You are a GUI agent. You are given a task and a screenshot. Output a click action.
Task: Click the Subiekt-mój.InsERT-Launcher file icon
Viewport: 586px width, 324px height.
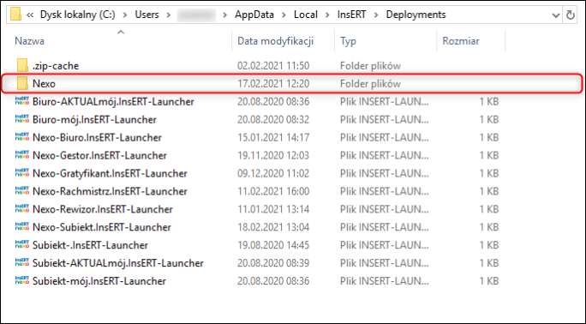22,280
